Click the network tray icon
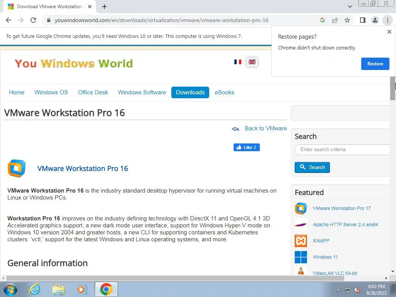This screenshot has width=396, height=297. (x=348, y=290)
